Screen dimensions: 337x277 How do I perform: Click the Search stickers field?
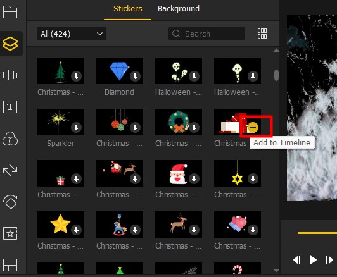207,34
